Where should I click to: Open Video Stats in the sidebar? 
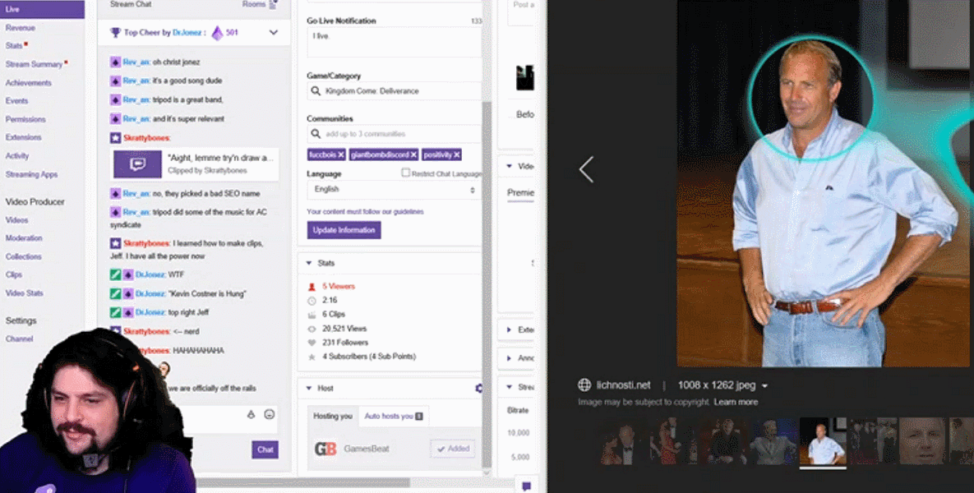pyautogui.click(x=24, y=293)
